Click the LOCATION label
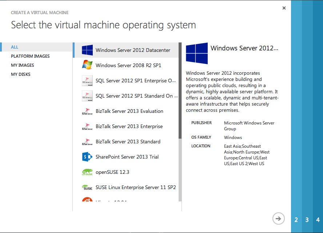 (201, 146)
